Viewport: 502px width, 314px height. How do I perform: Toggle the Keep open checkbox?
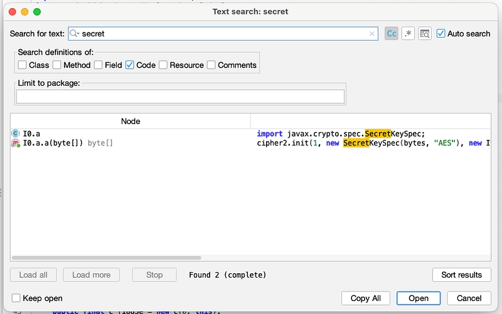[17, 298]
